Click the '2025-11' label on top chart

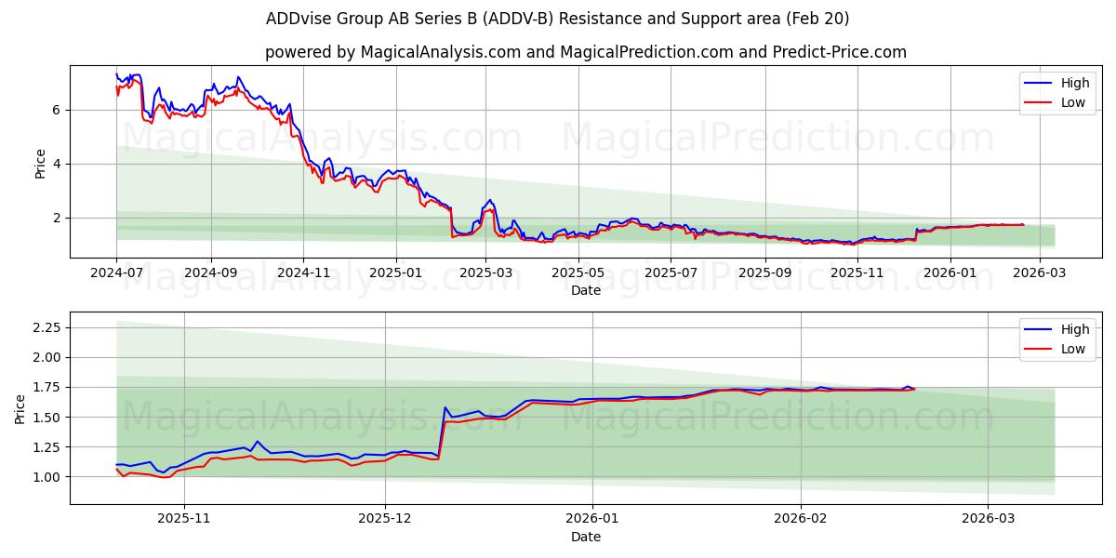coord(857,273)
